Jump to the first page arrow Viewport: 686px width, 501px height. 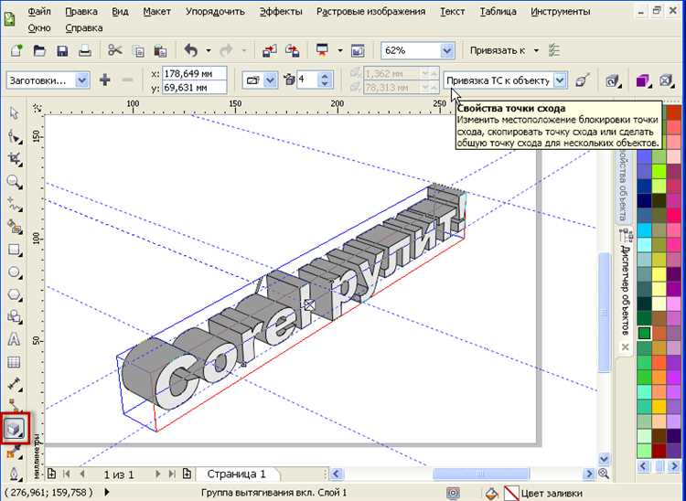click(x=67, y=474)
